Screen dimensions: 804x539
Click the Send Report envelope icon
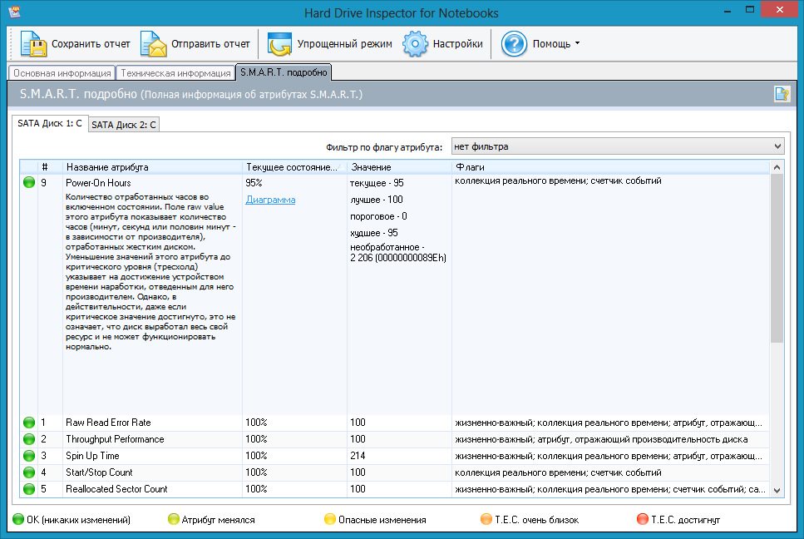click(x=153, y=44)
